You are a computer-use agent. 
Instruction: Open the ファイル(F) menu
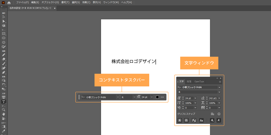pyautogui.click(x=22, y=3)
